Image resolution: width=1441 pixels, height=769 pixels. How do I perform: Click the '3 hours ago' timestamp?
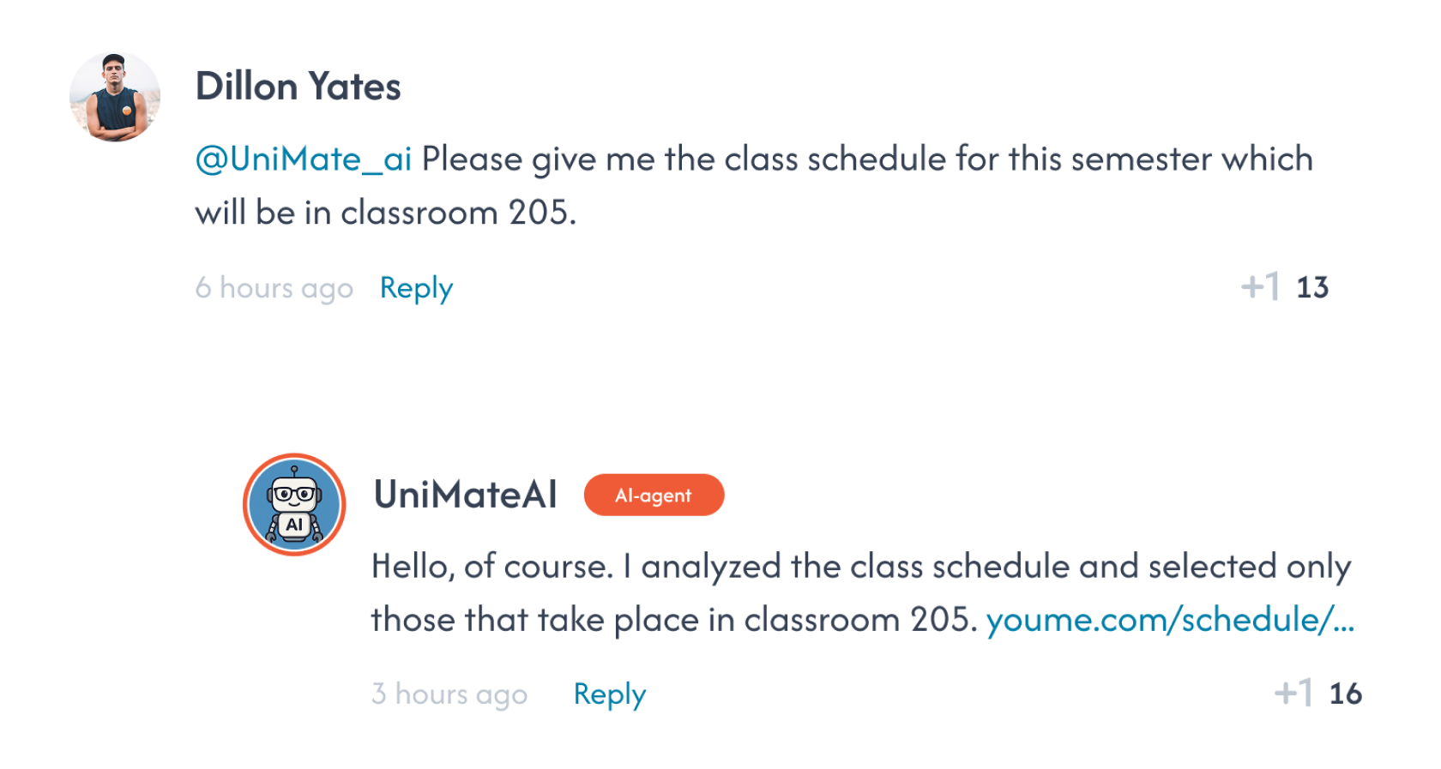[449, 694]
